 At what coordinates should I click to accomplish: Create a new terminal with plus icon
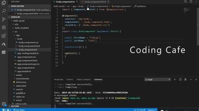(x=175, y=80)
